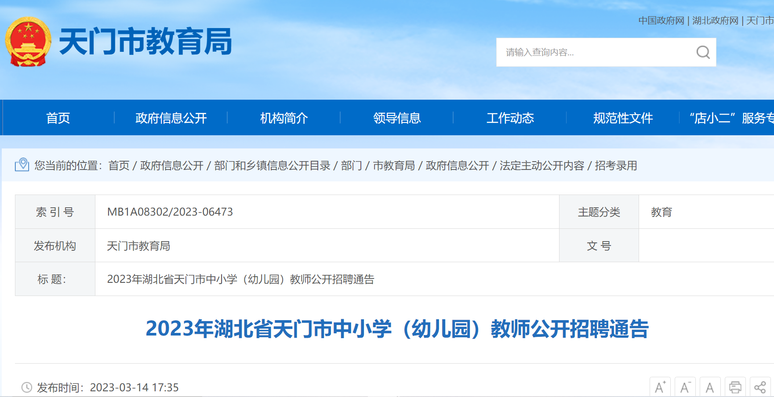Click the 索引号 label cell
The width and height of the screenshot is (774, 397).
55,212
